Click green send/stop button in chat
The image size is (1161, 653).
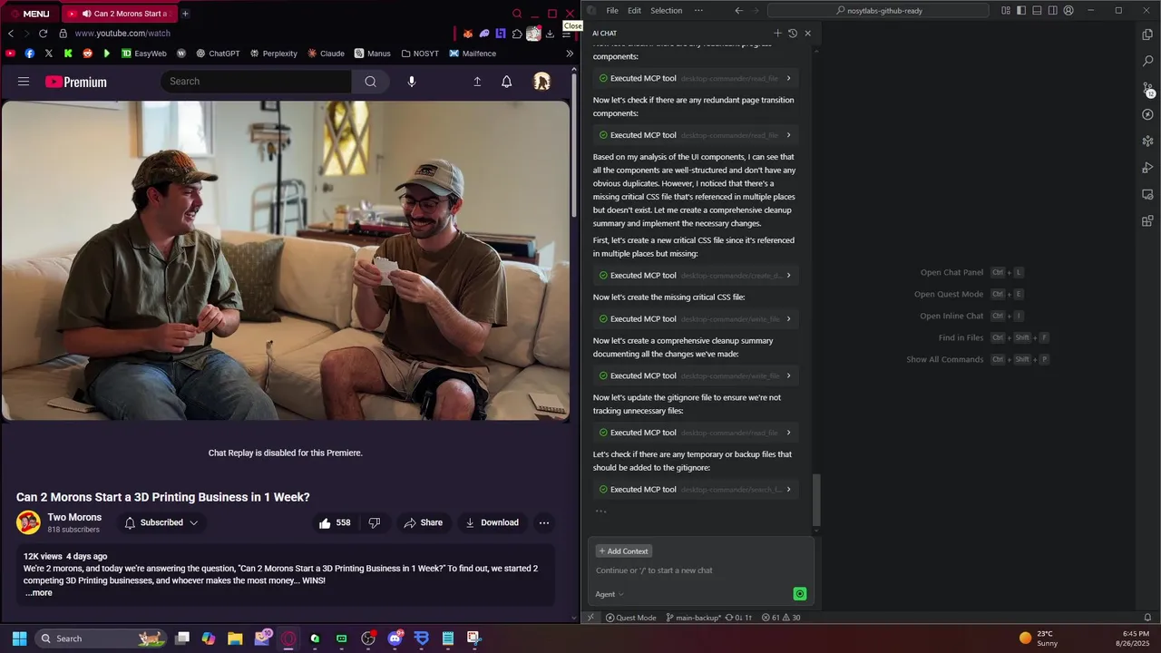[x=799, y=594]
